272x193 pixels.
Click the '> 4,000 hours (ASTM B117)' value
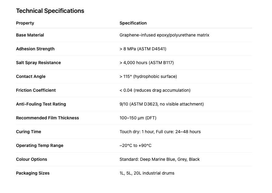tap(147, 63)
